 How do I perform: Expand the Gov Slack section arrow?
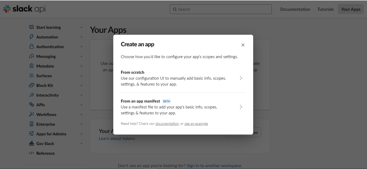point(82,143)
